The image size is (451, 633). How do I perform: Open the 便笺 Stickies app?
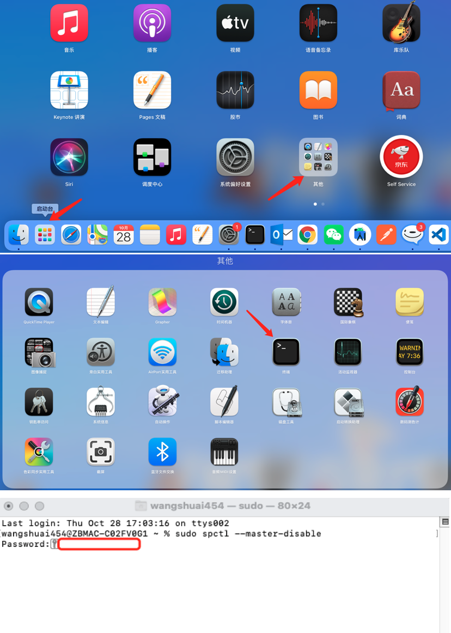point(410,302)
